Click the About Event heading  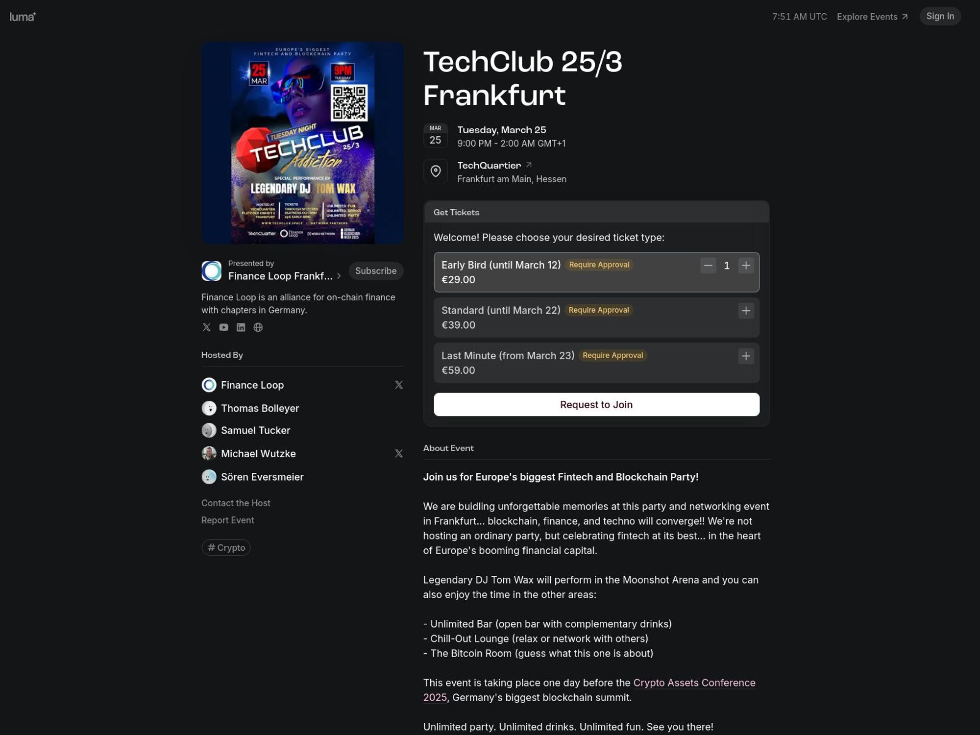point(448,448)
